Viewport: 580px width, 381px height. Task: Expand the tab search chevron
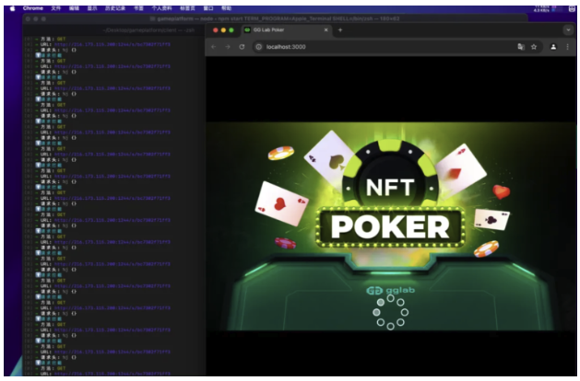(566, 29)
